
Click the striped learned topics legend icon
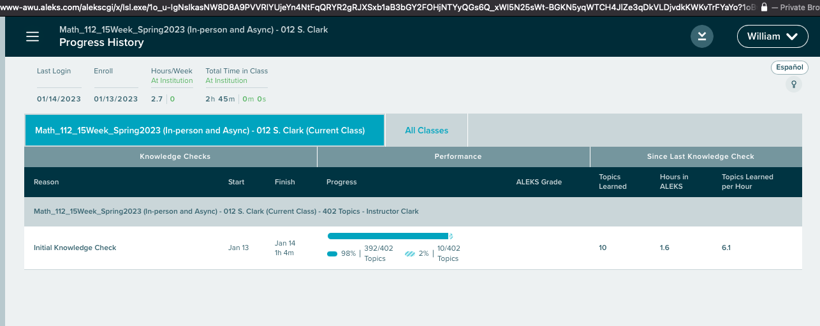click(409, 254)
